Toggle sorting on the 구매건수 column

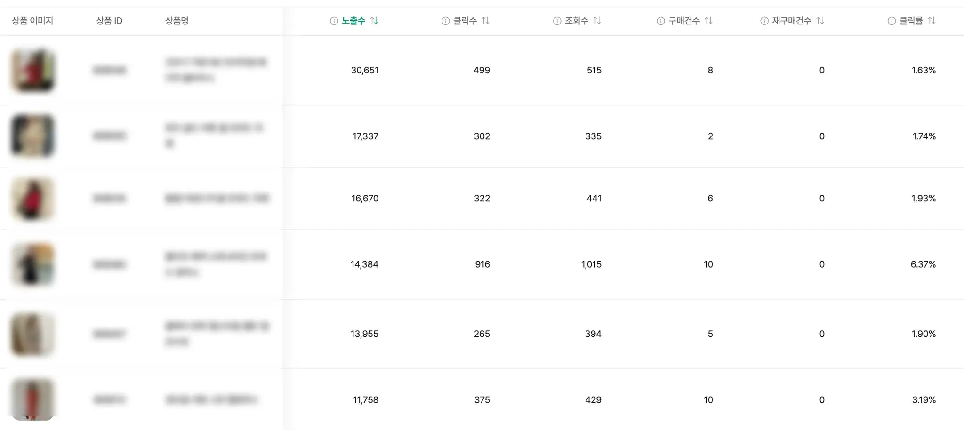click(x=711, y=21)
